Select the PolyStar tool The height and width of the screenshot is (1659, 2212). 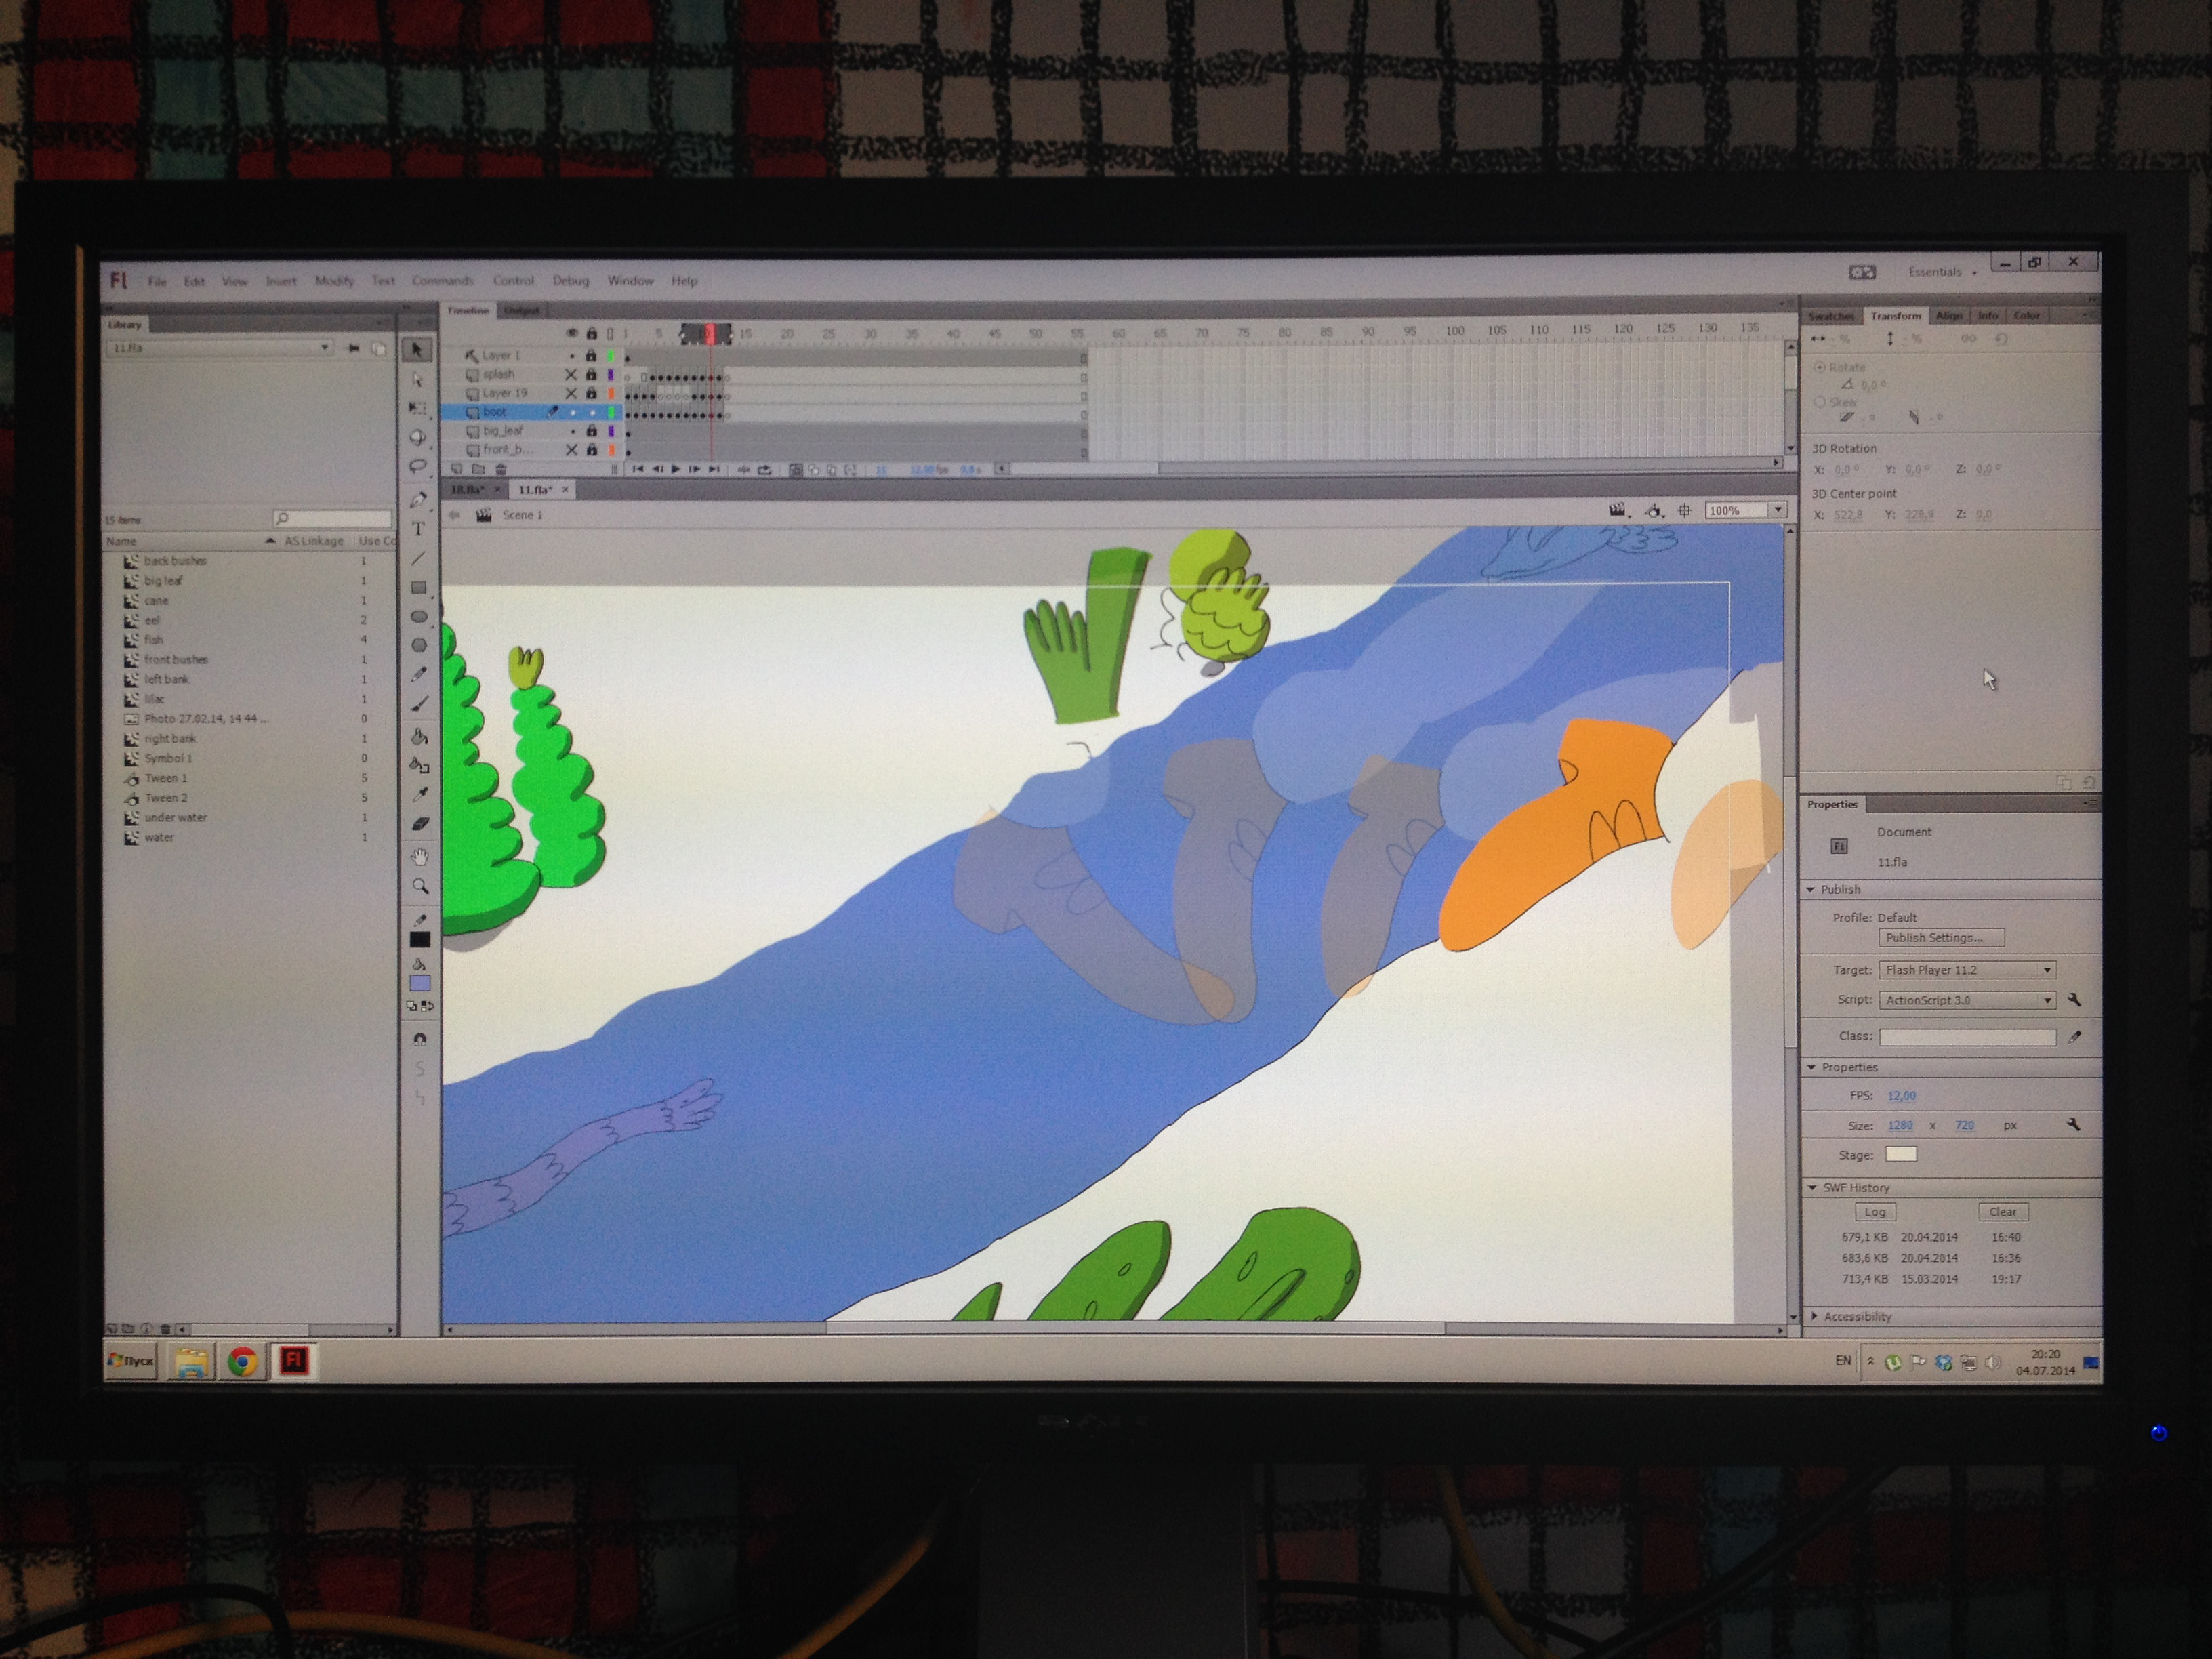pos(419,645)
